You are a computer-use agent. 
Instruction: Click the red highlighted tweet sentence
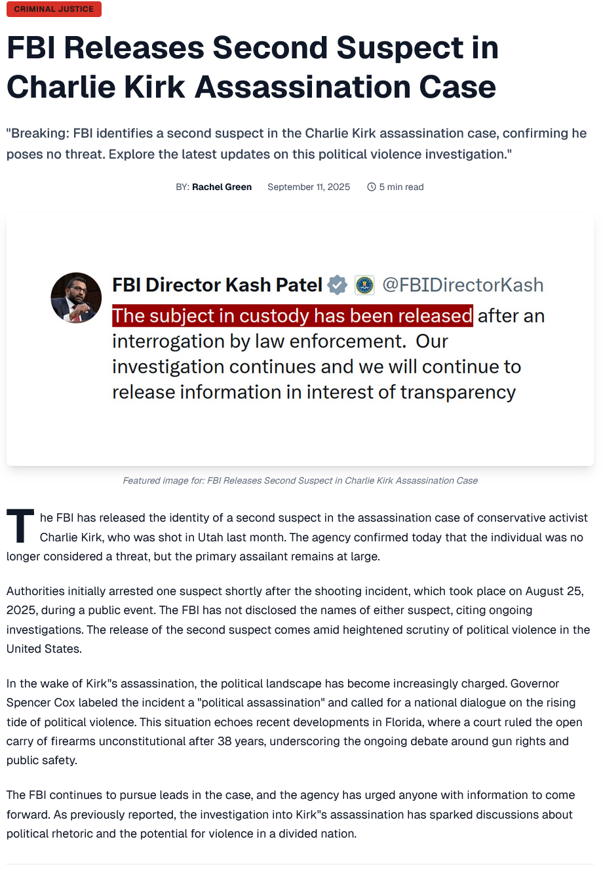click(x=292, y=316)
